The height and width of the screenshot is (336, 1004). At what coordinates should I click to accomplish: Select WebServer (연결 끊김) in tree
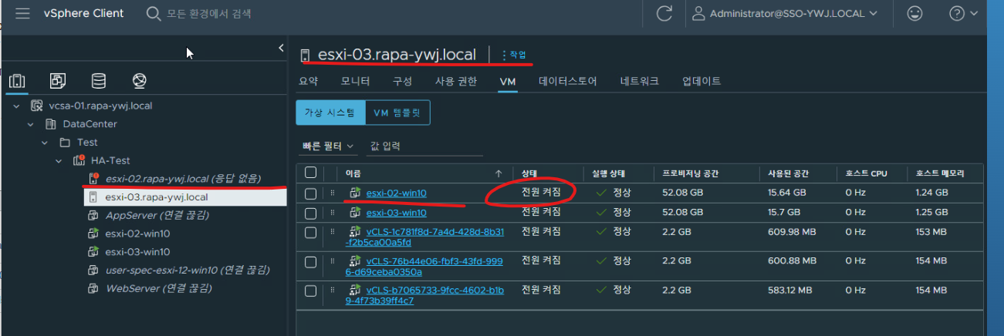(159, 288)
